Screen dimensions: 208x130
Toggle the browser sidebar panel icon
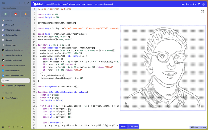[4, 3]
